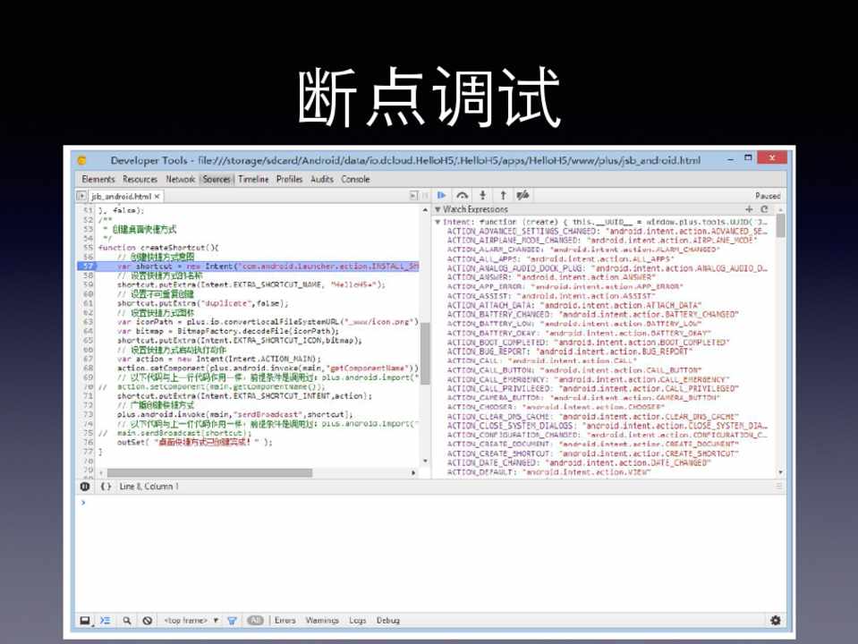Switch to the Network tab

180,179
